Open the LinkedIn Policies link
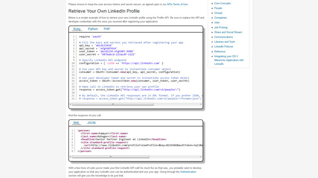 point(224,47)
